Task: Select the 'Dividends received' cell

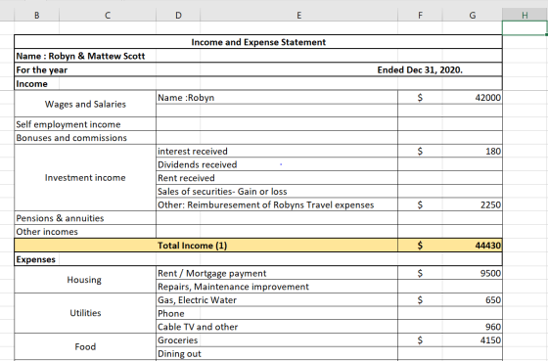Action: 277,164
